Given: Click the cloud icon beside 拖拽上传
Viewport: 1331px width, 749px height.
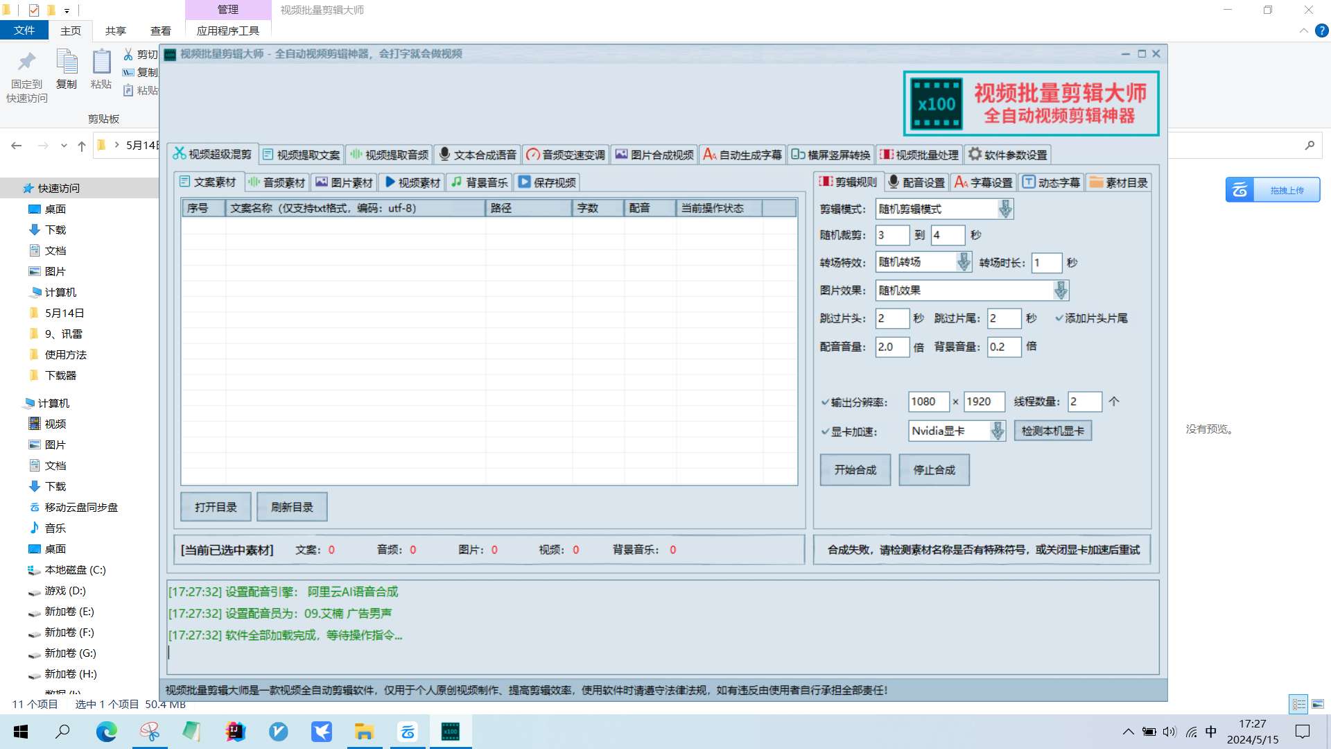Looking at the screenshot, I should click(1239, 190).
